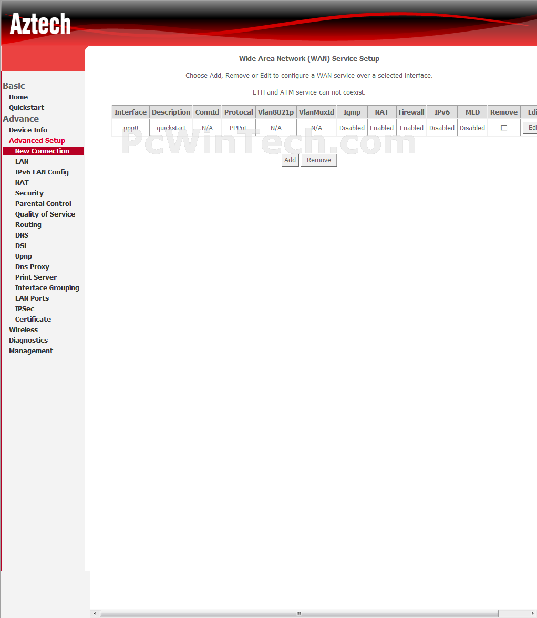The height and width of the screenshot is (618, 537).
Task: Click the ConnId column header
Action: (207, 112)
